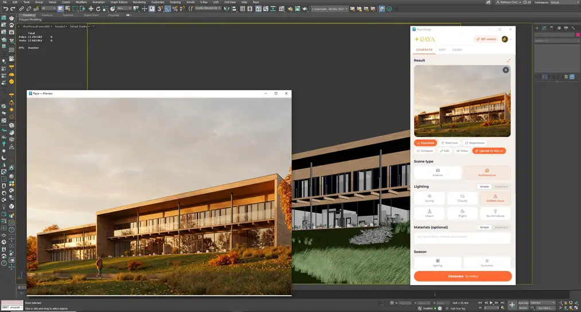581x312 pixels.
Task: Select the Architecture scene type
Action: pyautogui.click(x=487, y=172)
